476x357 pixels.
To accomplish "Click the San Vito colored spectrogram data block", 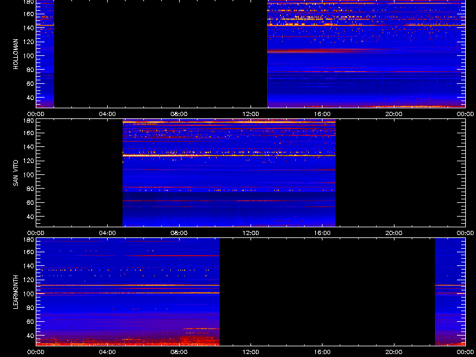I will 229,173.
